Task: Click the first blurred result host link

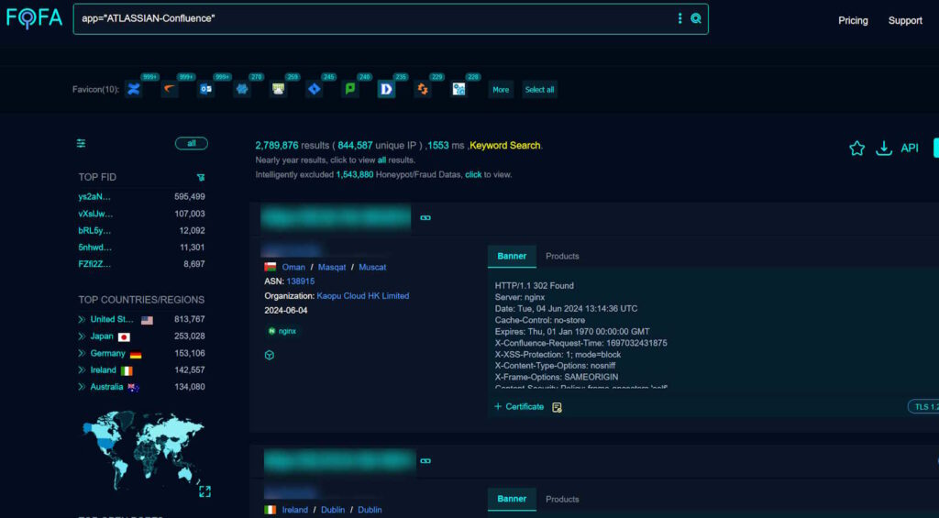Action: tap(336, 218)
